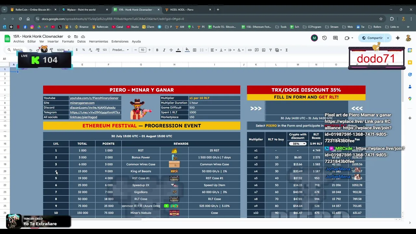Open the Gemini sparkle icon
The height and width of the screenshot is (234, 416).
coord(398,38)
